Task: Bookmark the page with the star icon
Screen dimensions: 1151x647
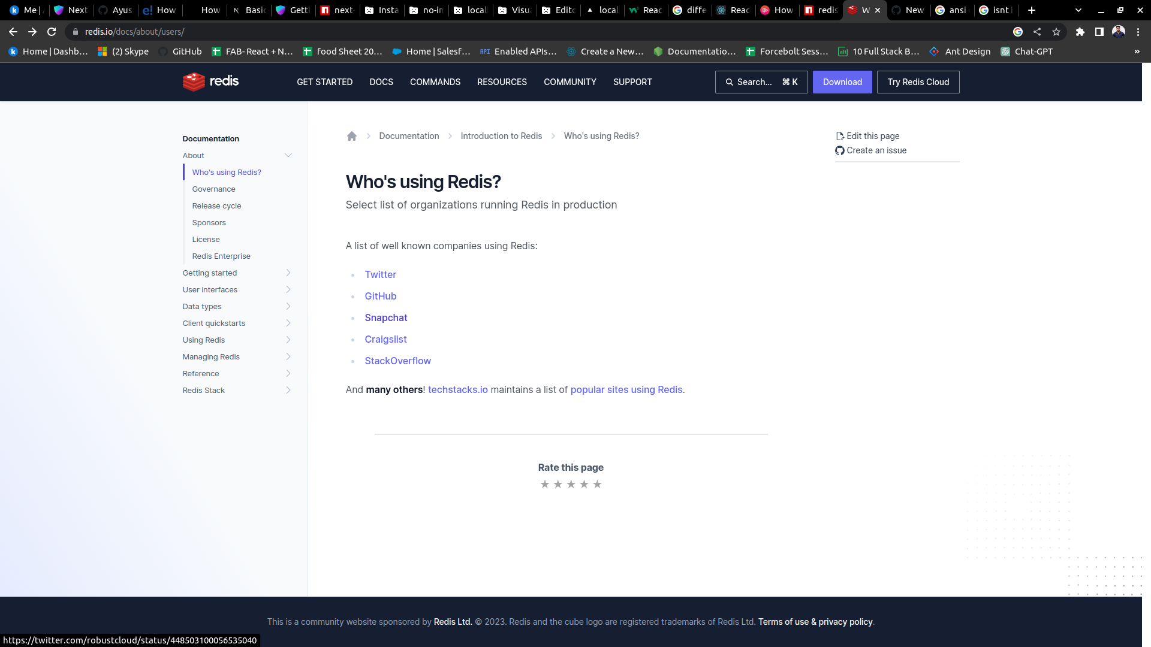Action: (x=1056, y=32)
